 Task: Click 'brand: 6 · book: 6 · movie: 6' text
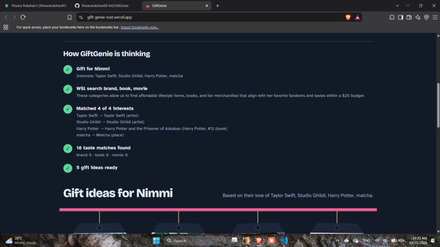pos(102,155)
